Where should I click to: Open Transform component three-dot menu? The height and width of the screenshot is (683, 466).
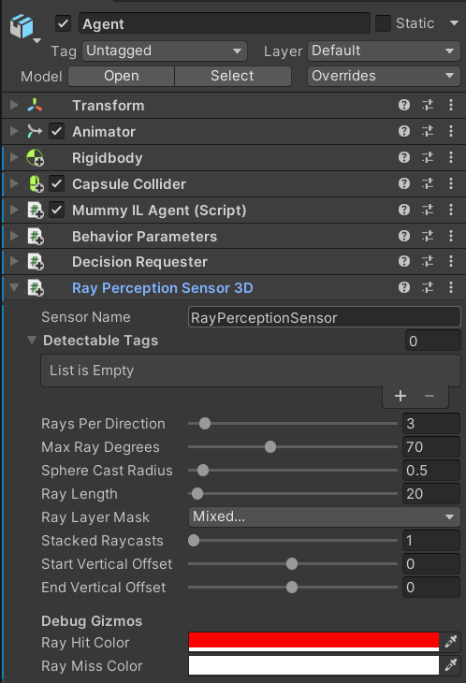[x=451, y=105]
